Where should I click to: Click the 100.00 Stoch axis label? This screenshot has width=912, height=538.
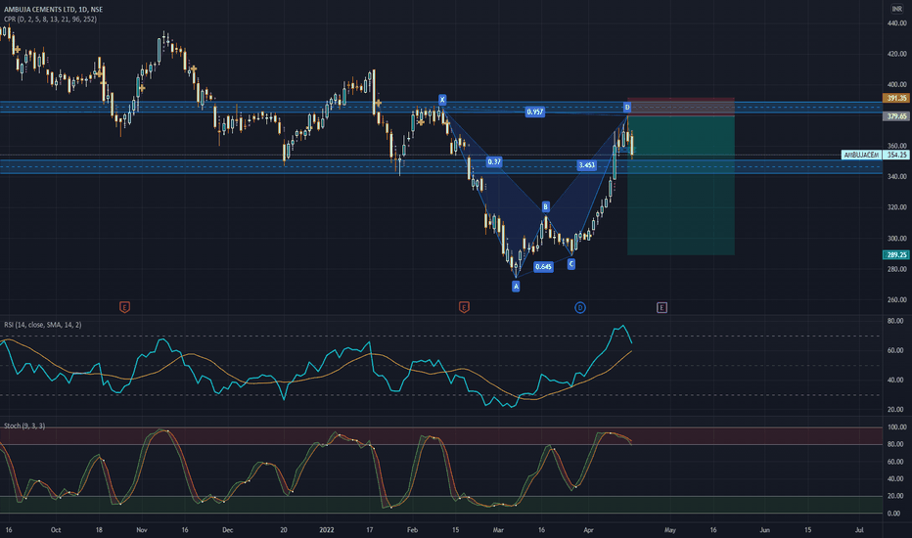[897, 426]
